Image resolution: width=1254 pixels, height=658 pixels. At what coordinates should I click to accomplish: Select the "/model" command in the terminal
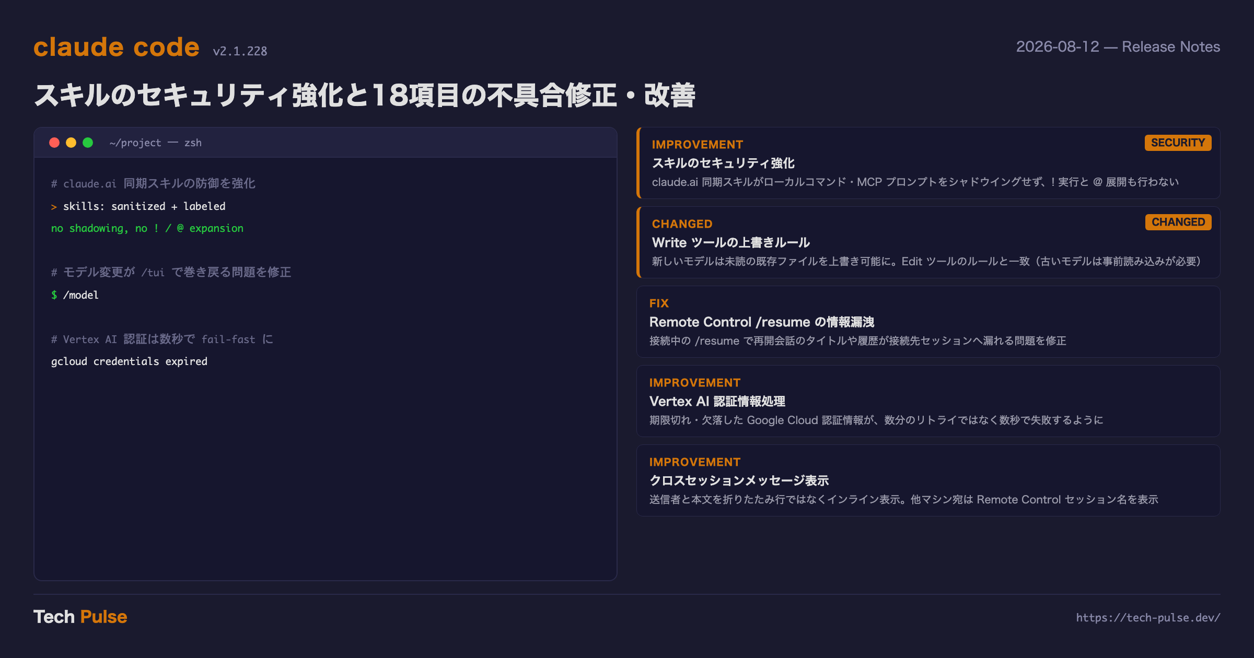[80, 295]
